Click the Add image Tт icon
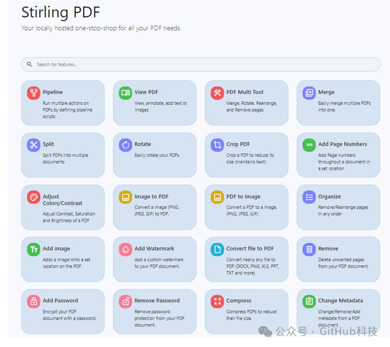 [34, 249]
